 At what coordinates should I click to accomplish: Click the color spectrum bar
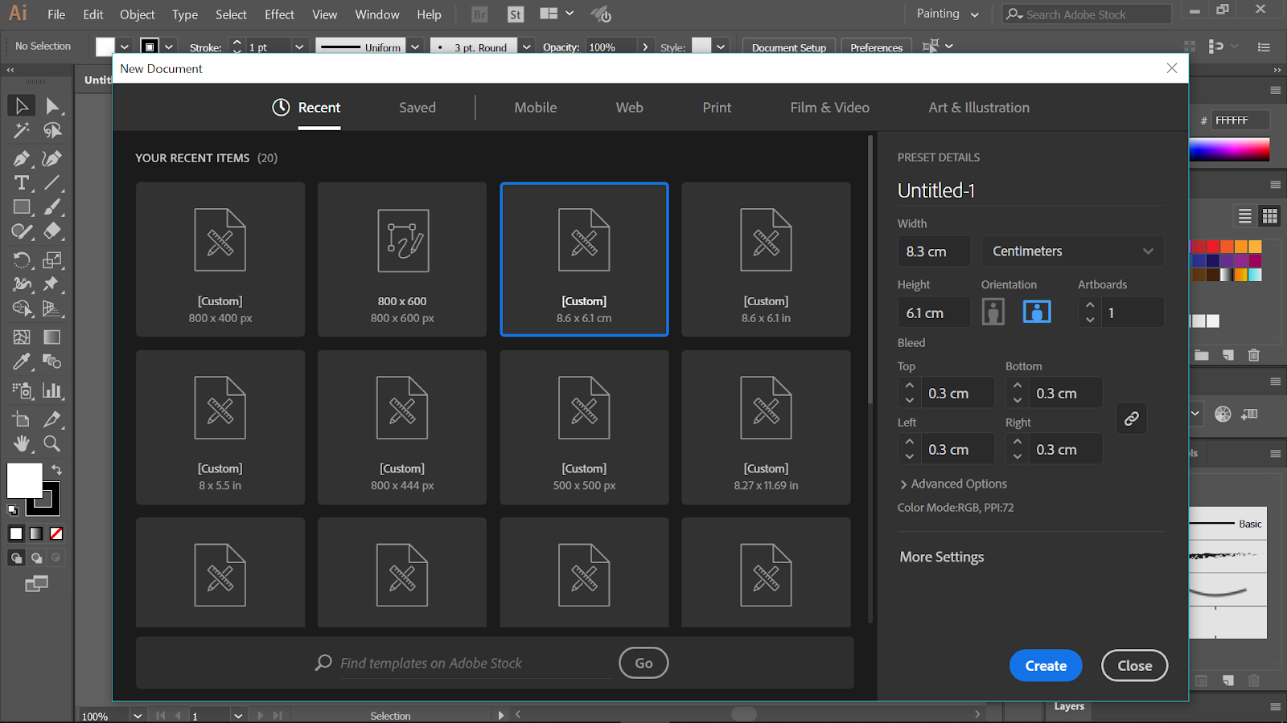click(x=1229, y=149)
